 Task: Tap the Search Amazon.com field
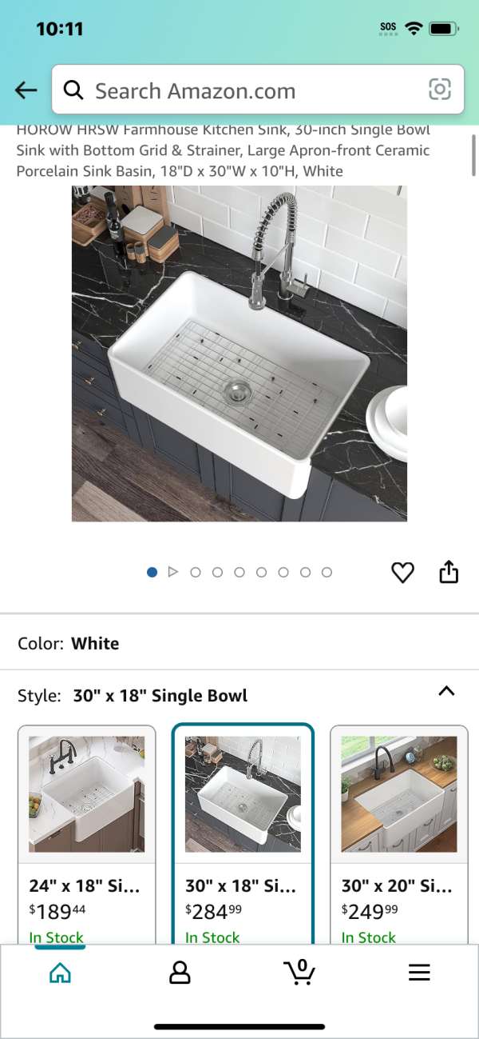258,90
